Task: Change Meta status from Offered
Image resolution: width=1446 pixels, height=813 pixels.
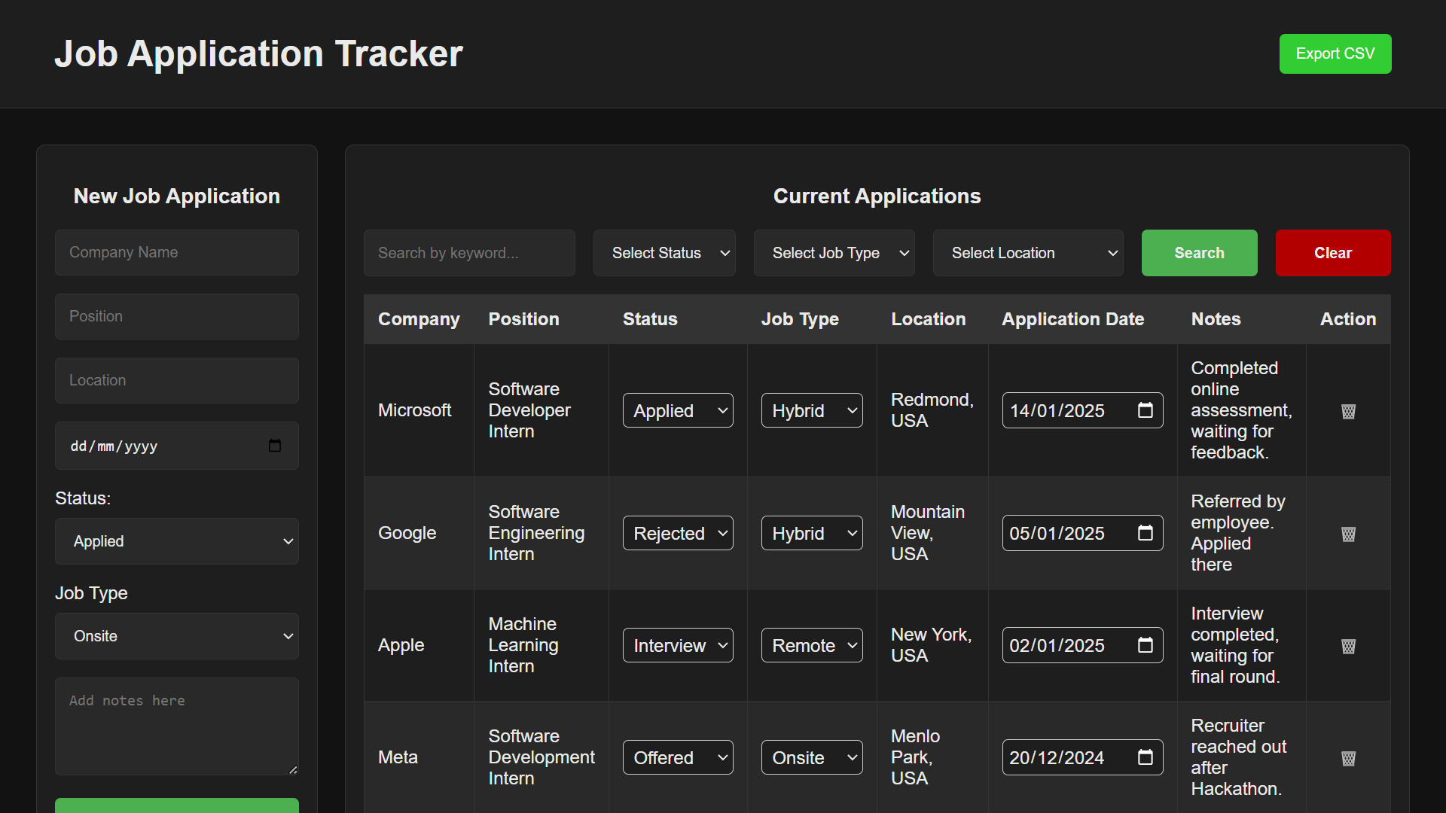Action: (x=678, y=757)
